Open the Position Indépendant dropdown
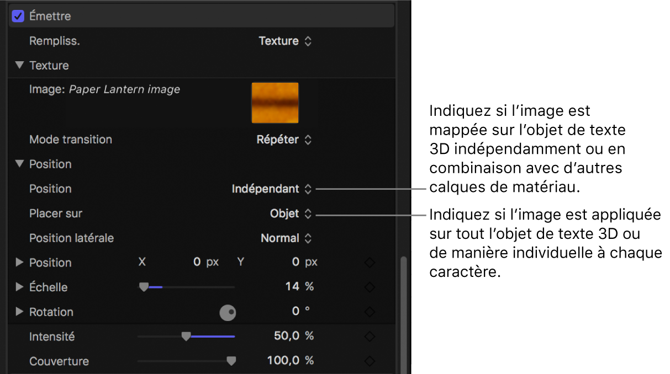The image size is (670, 374). 272,189
